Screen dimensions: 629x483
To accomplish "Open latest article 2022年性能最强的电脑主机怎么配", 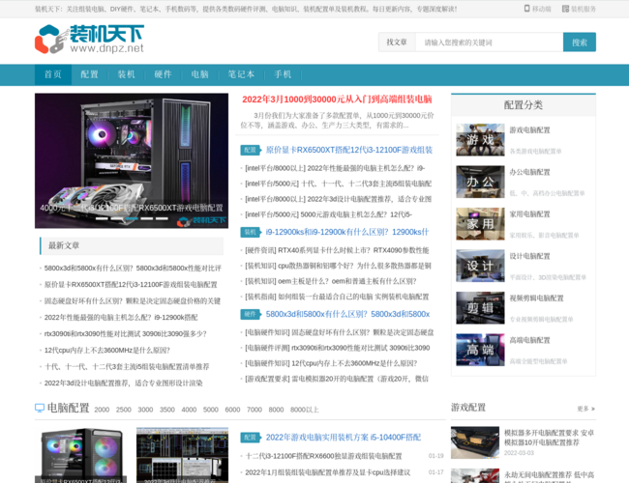I will tap(121, 318).
